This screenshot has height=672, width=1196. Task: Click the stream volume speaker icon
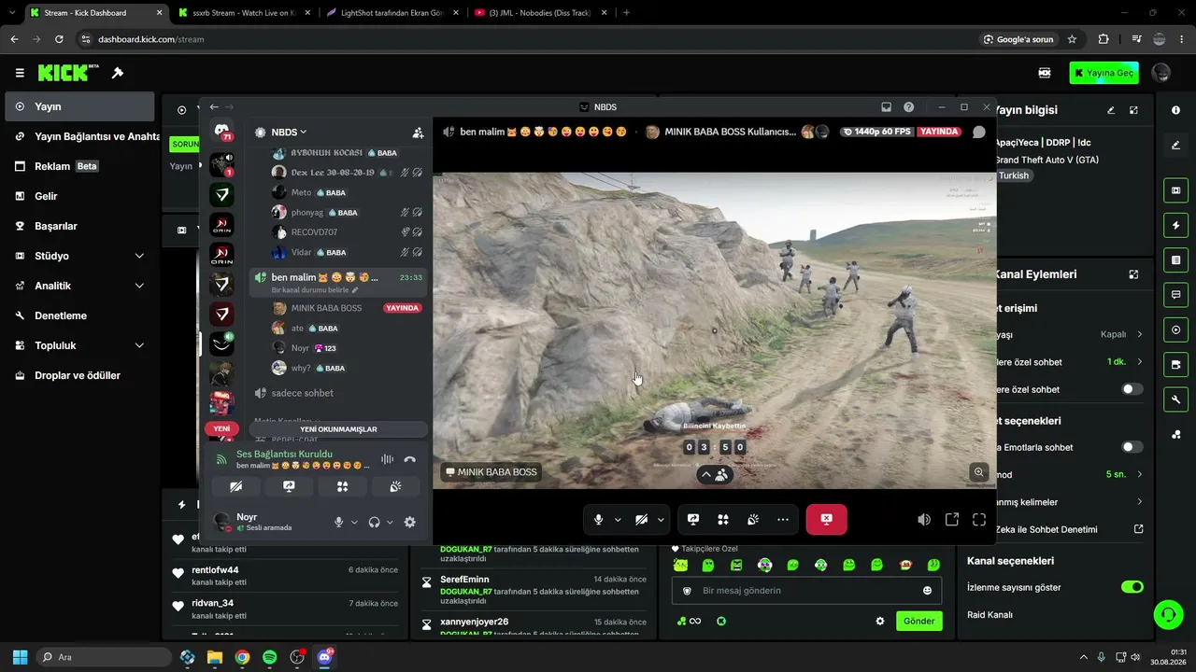click(924, 520)
